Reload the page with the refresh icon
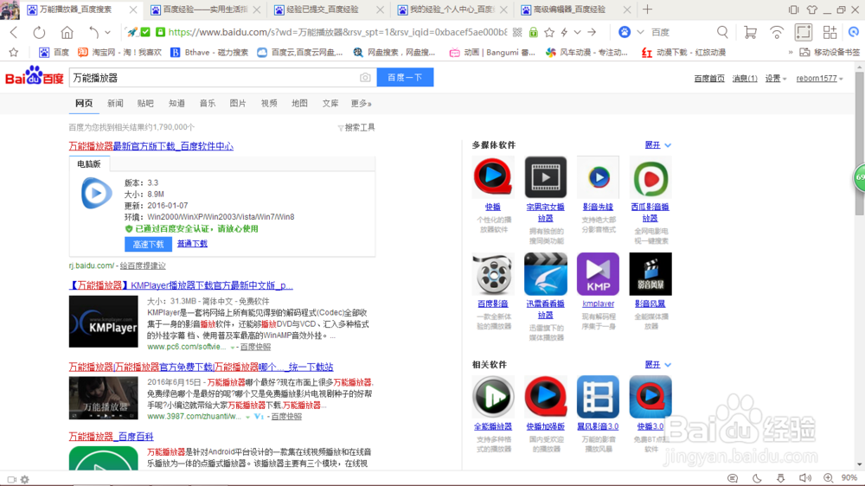 point(39,33)
